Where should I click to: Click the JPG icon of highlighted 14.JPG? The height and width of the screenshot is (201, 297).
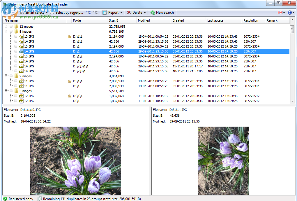[21, 51]
